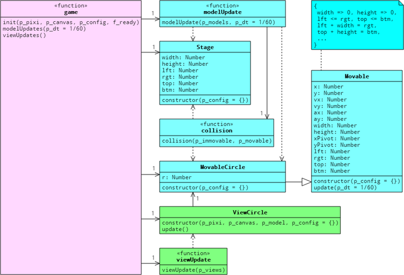Select the viewUpdate(p_views) operation text
Viewport: 404px width, 275px height.
(x=193, y=270)
